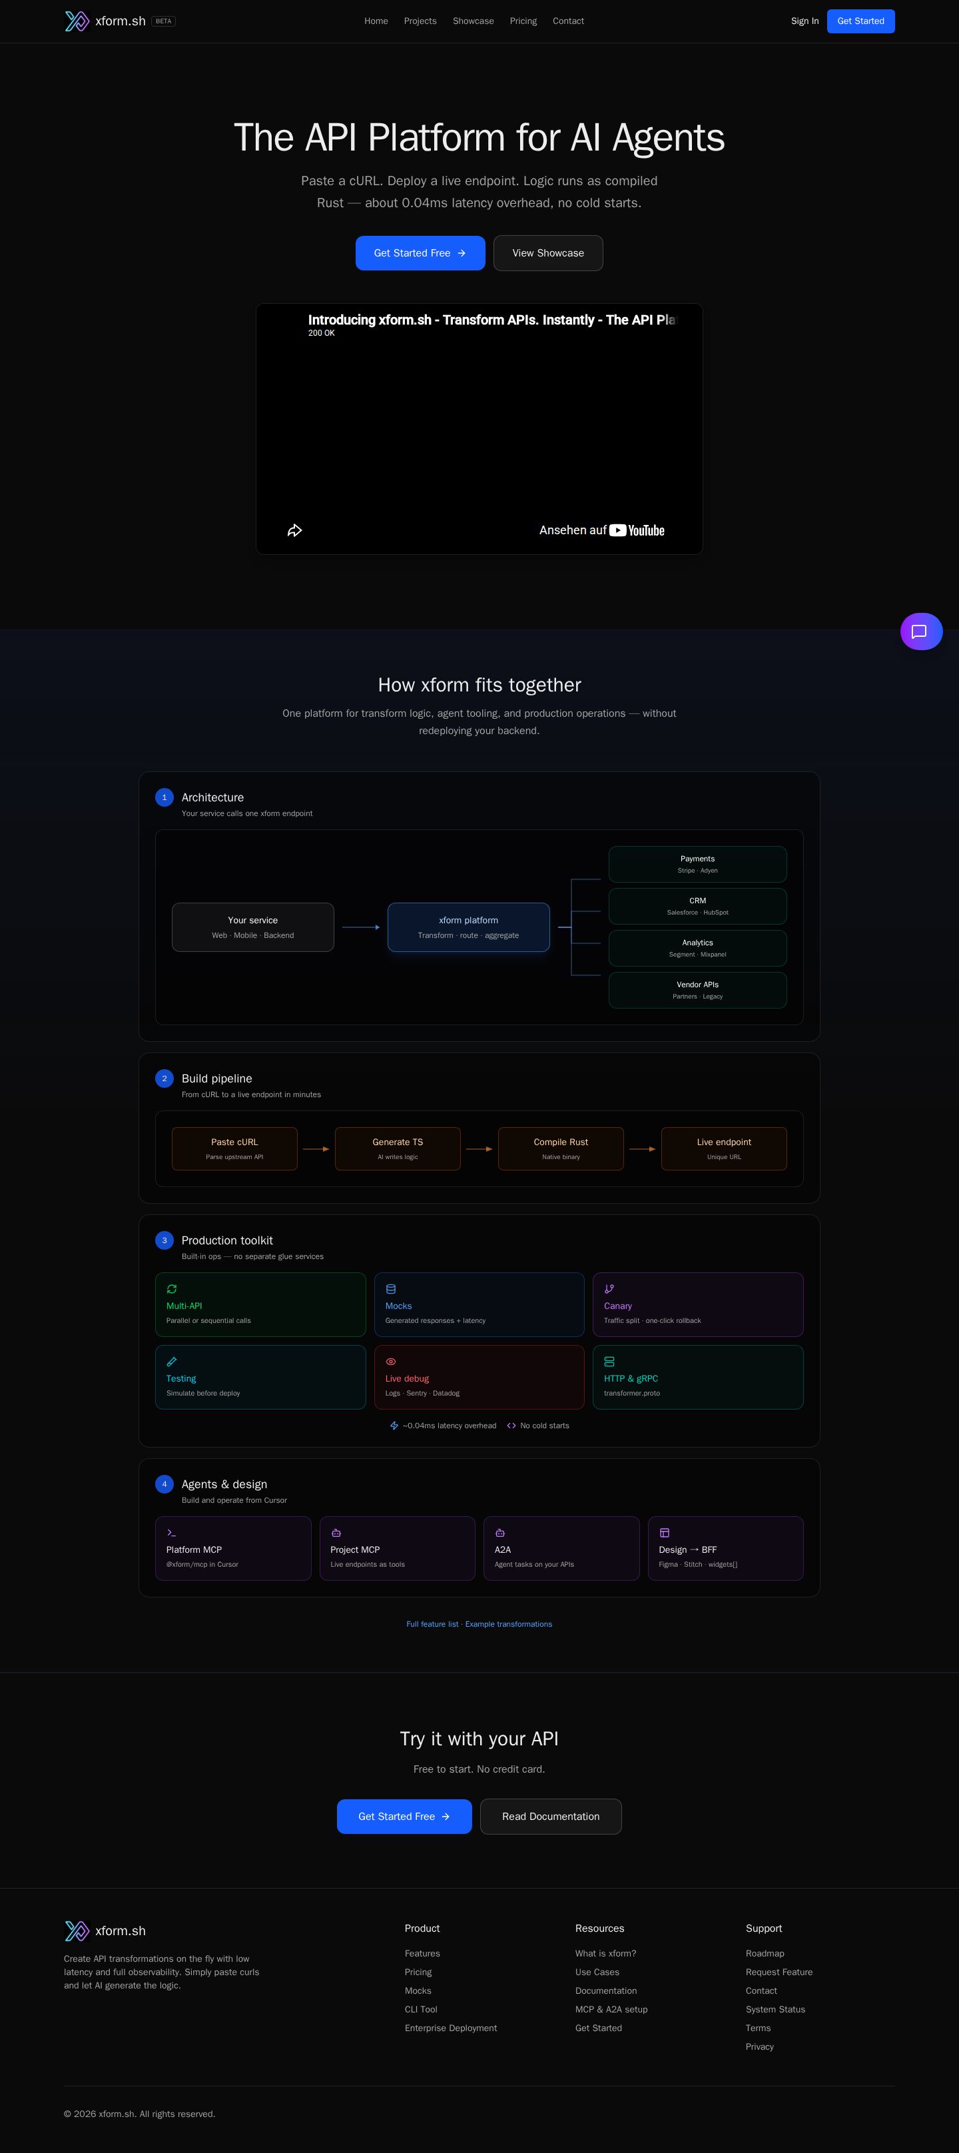This screenshot has height=2153, width=959.
Task: Click the Platform MCP terminal icon
Action: (x=171, y=1533)
